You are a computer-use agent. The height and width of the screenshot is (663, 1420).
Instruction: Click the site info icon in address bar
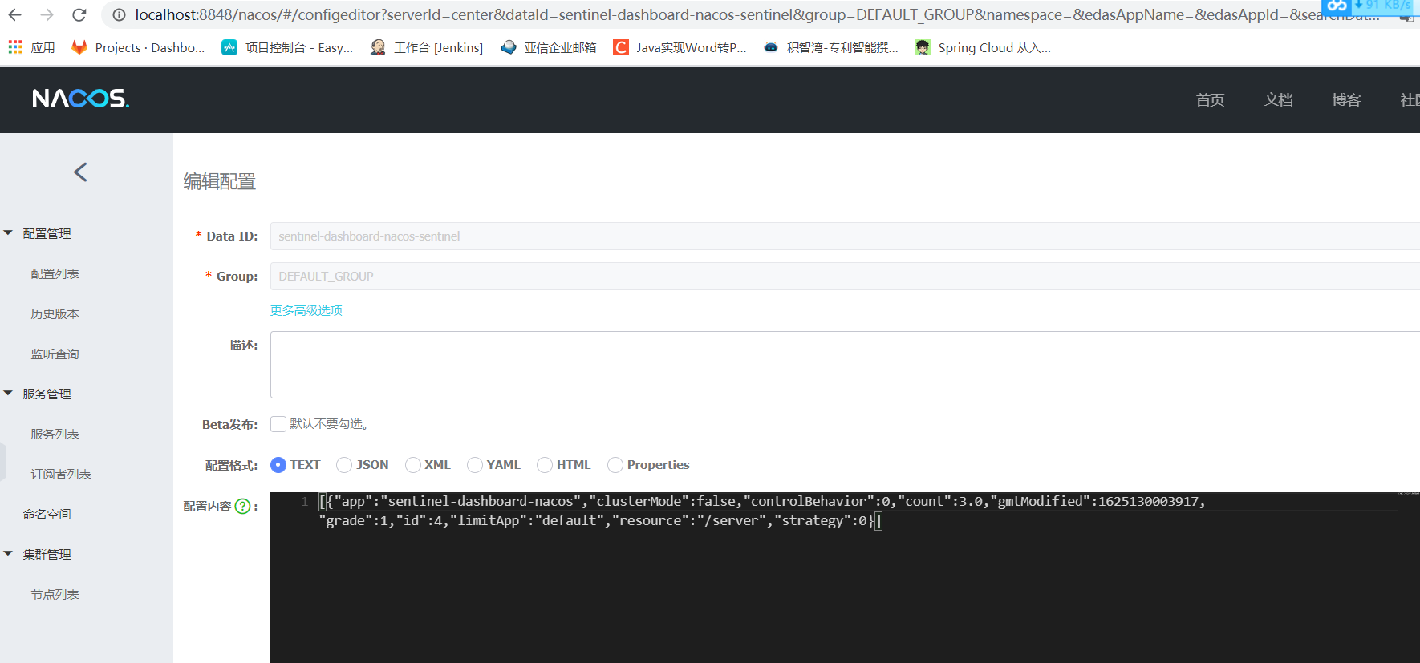[119, 14]
